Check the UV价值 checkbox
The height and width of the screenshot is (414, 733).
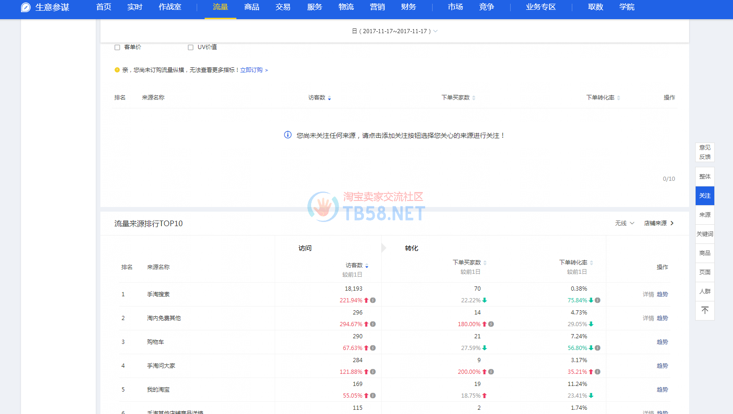pyautogui.click(x=191, y=47)
